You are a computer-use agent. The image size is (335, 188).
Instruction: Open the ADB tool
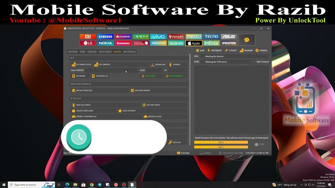200,50
